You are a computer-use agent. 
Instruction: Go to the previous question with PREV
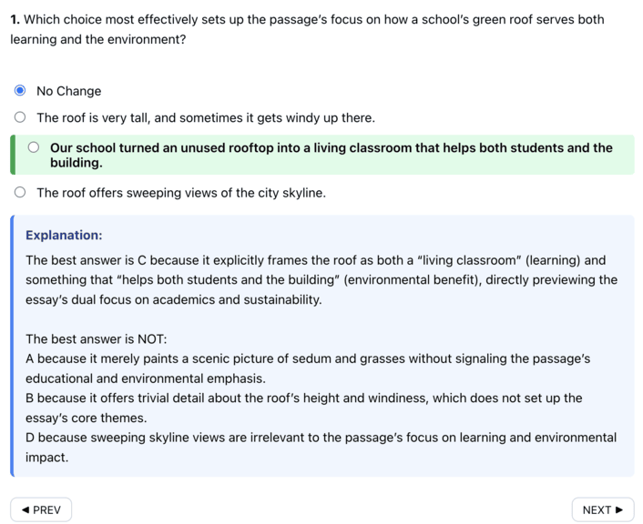click(x=41, y=509)
